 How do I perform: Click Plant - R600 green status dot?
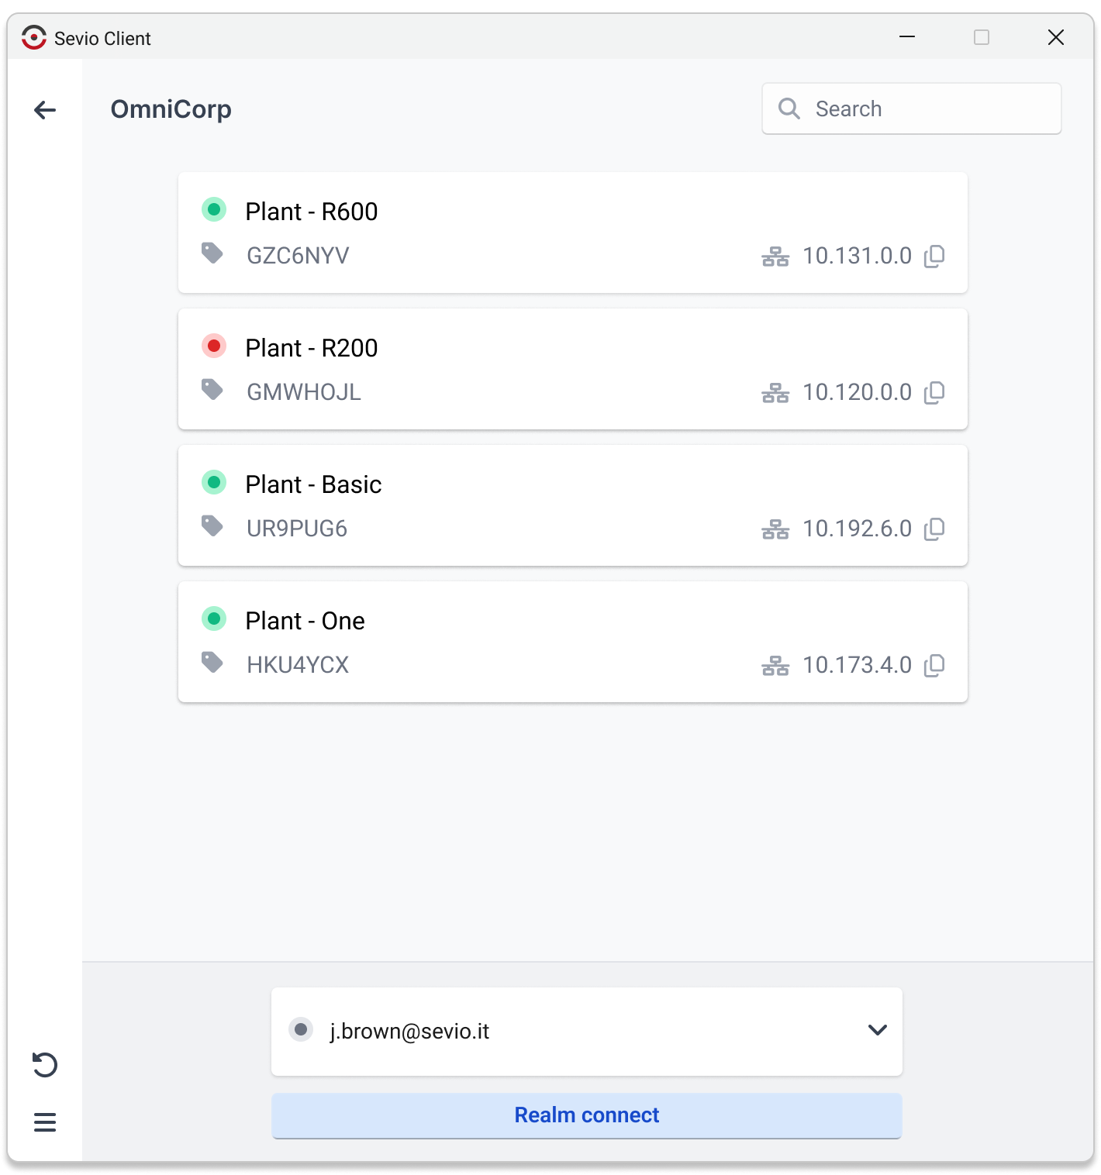tap(214, 209)
